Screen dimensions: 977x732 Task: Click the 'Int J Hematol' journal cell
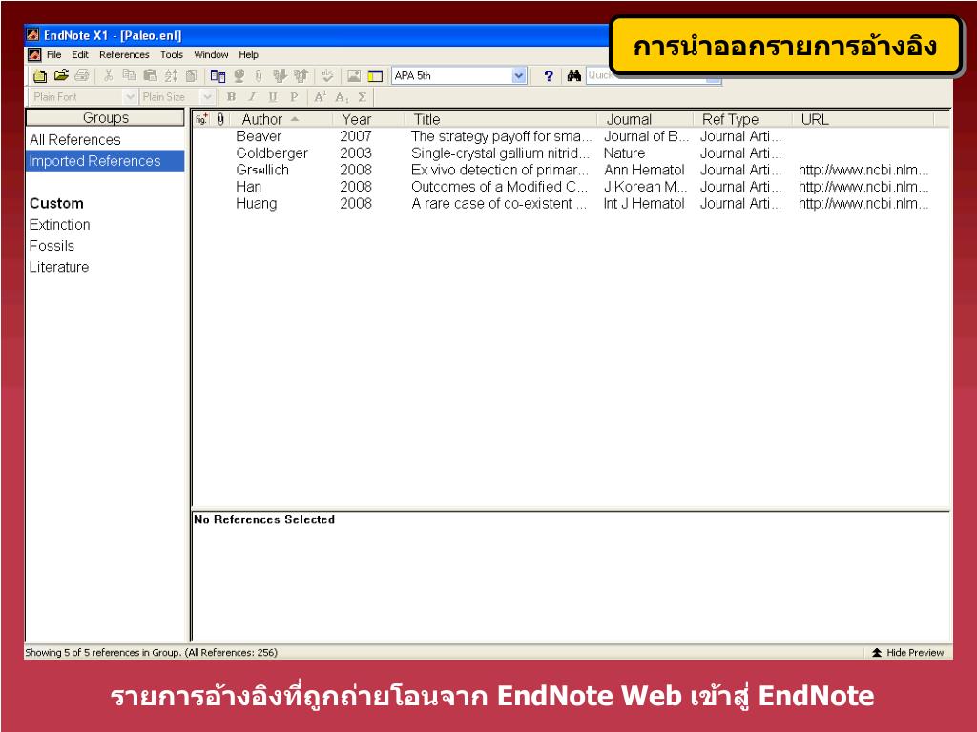[x=644, y=204]
